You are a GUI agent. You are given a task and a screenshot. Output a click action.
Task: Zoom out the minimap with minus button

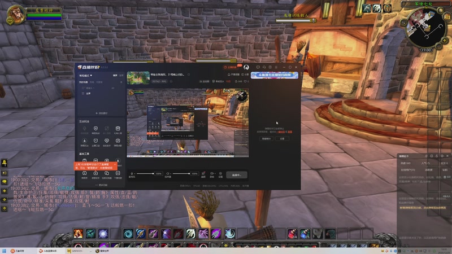pyautogui.click(x=438, y=46)
